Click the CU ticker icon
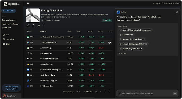Screen dimensions: 182x99 pyautogui.click(x=28, y=59)
